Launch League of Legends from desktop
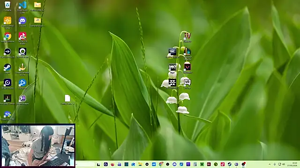Viewport: 300px width, 168px height. tap(187, 52)
